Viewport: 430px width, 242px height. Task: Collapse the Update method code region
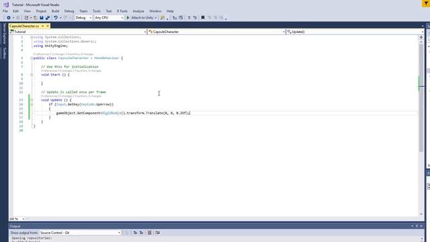click(x=32, y=100)
